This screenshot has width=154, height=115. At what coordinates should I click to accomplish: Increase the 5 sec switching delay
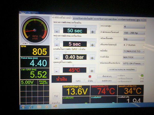click(x=92, y=44)
